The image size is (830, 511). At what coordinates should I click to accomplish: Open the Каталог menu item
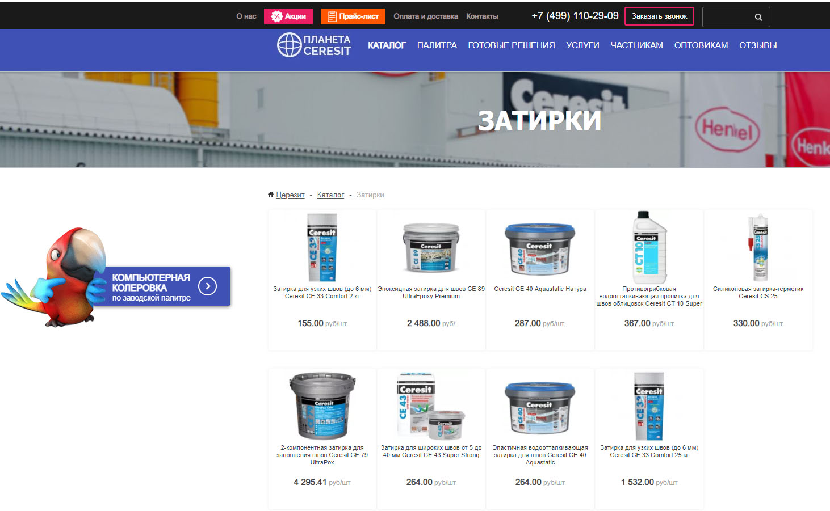pyautogui.click(x=387, y=45)
